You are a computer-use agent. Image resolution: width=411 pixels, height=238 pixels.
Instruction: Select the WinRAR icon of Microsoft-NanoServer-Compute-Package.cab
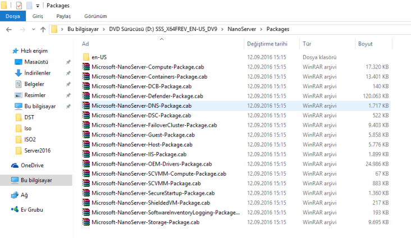(x=86, y=67)
